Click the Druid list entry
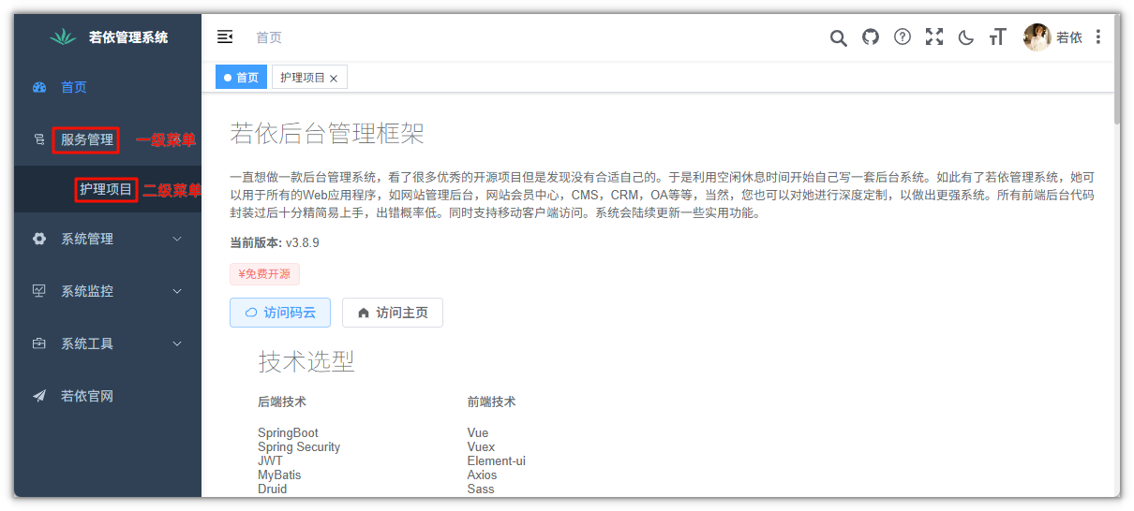This screenshot has height=511, width=1134. point(273,489)
